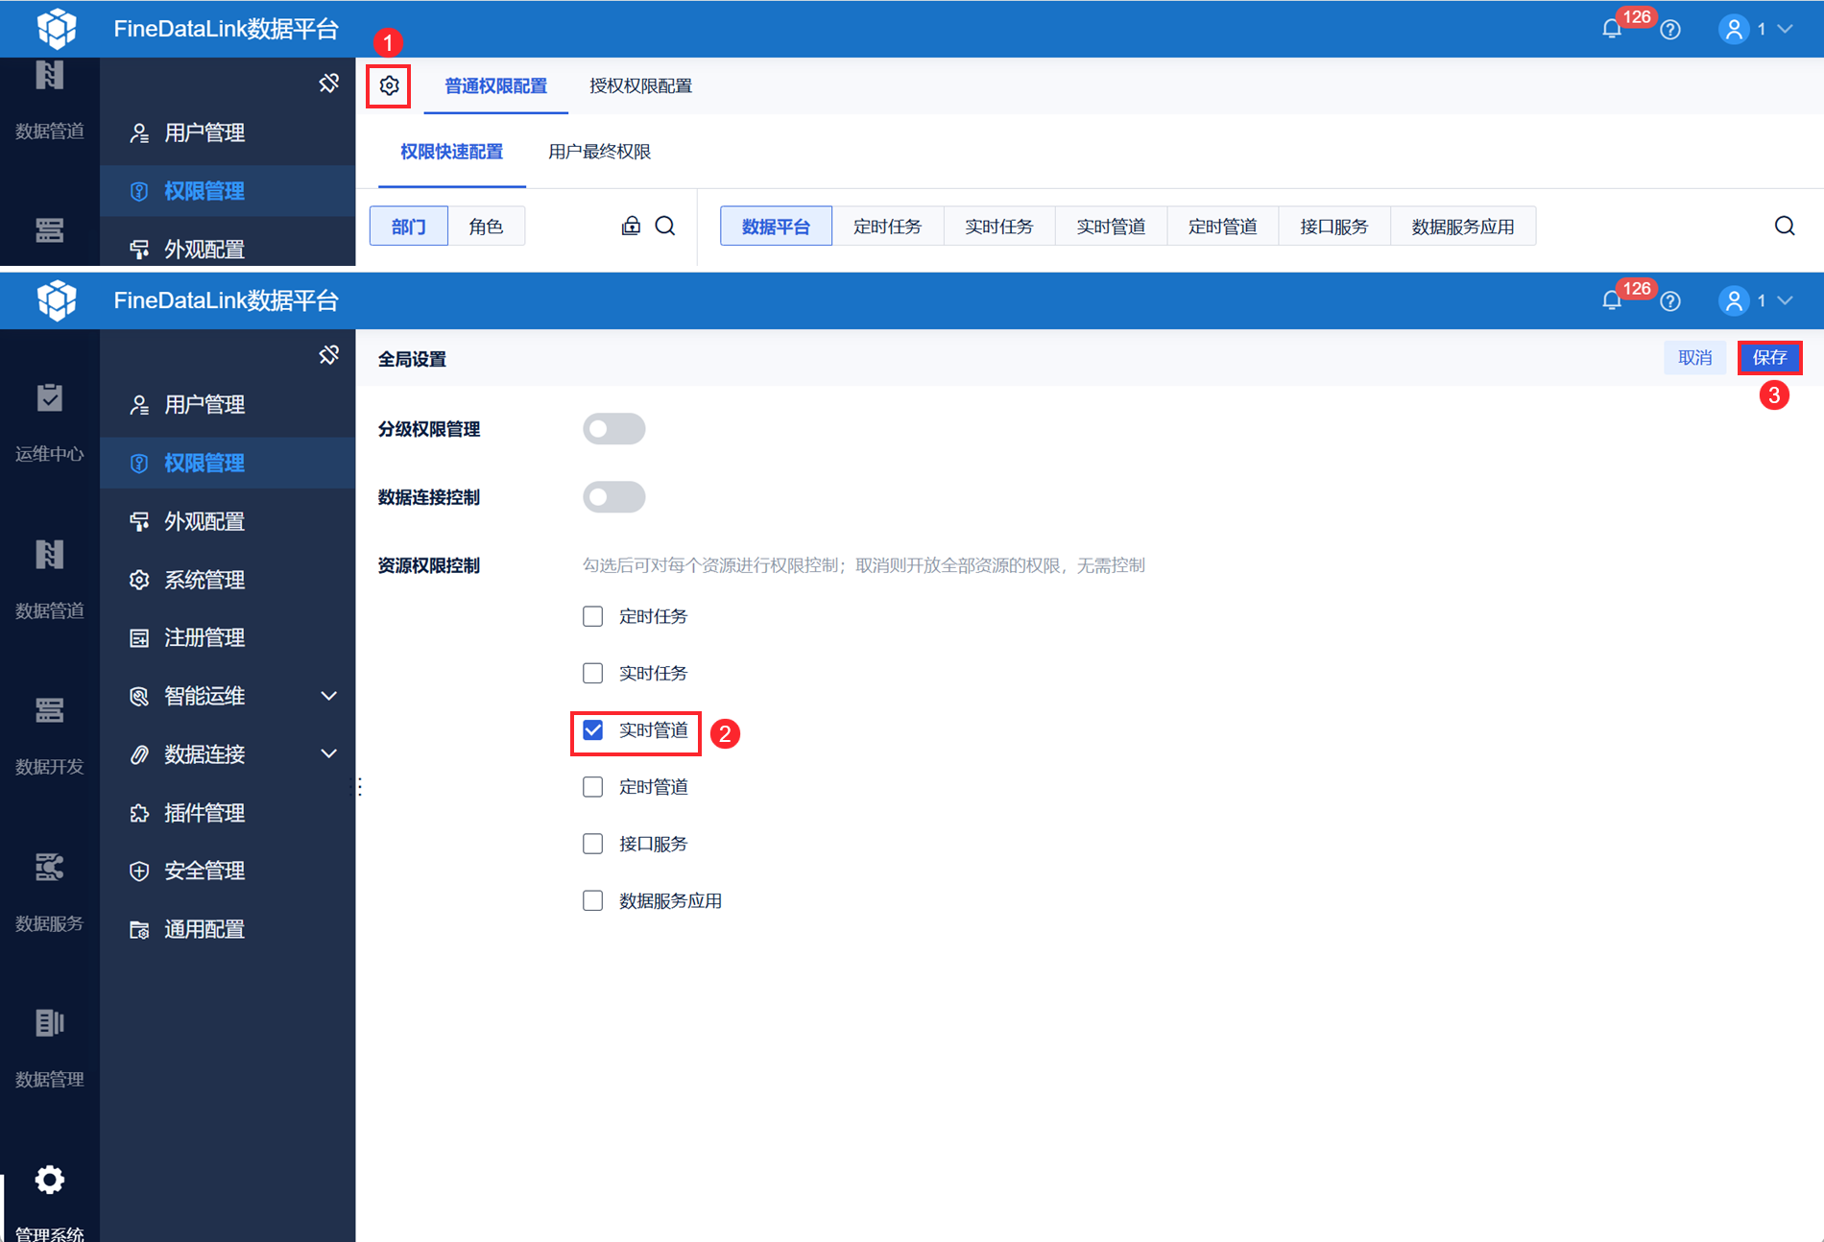
Task: Check 接口服务 resource control checkbox
Action: pyautogui.click(x=593, y=844)
